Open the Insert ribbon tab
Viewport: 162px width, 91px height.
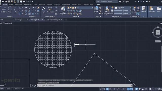click(x=11, y=4)
